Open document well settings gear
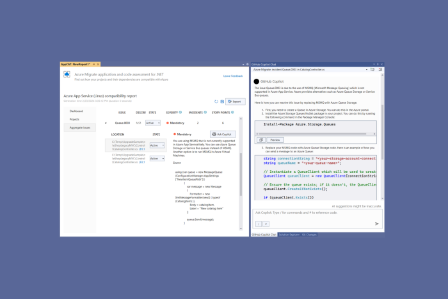448x299 pixels. pos(247,64)
